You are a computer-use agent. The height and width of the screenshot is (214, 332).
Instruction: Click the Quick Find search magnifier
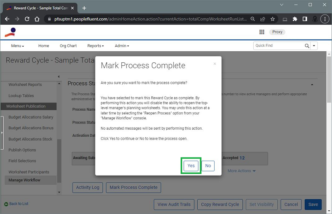tap(307, 45)
